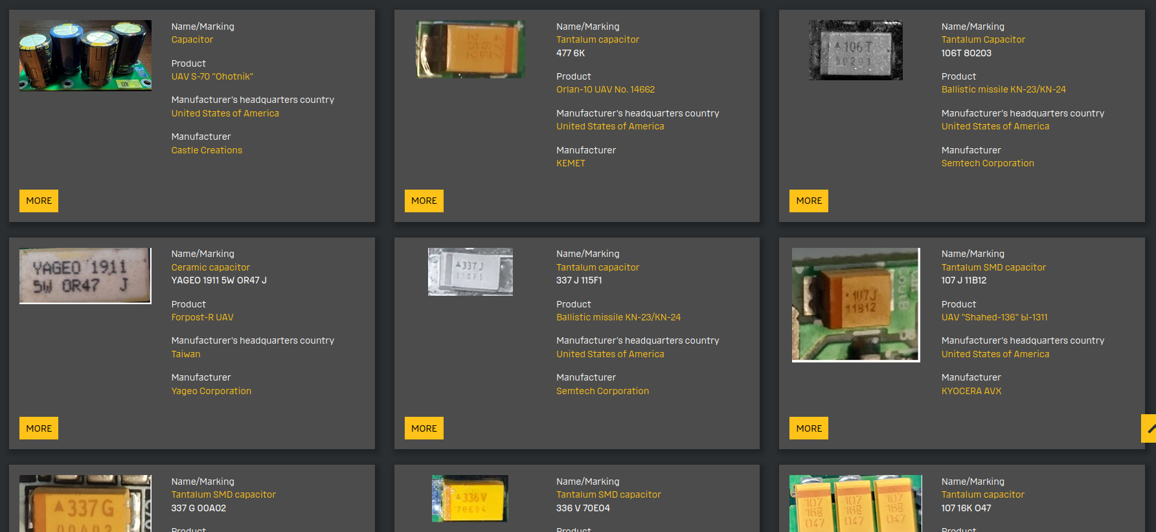Click the marking text "477 6K"

click(x=571, y=53)
